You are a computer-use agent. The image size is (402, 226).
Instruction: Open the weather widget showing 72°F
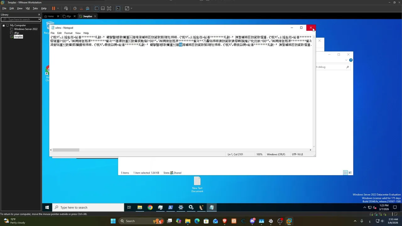click(x=14, y=221)
